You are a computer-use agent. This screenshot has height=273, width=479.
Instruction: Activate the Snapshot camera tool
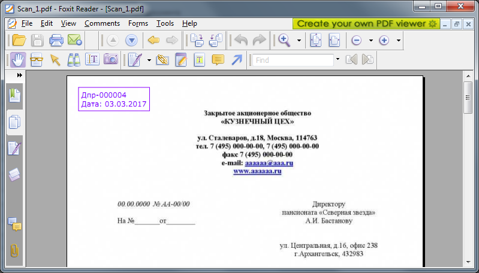click(110, 60)
